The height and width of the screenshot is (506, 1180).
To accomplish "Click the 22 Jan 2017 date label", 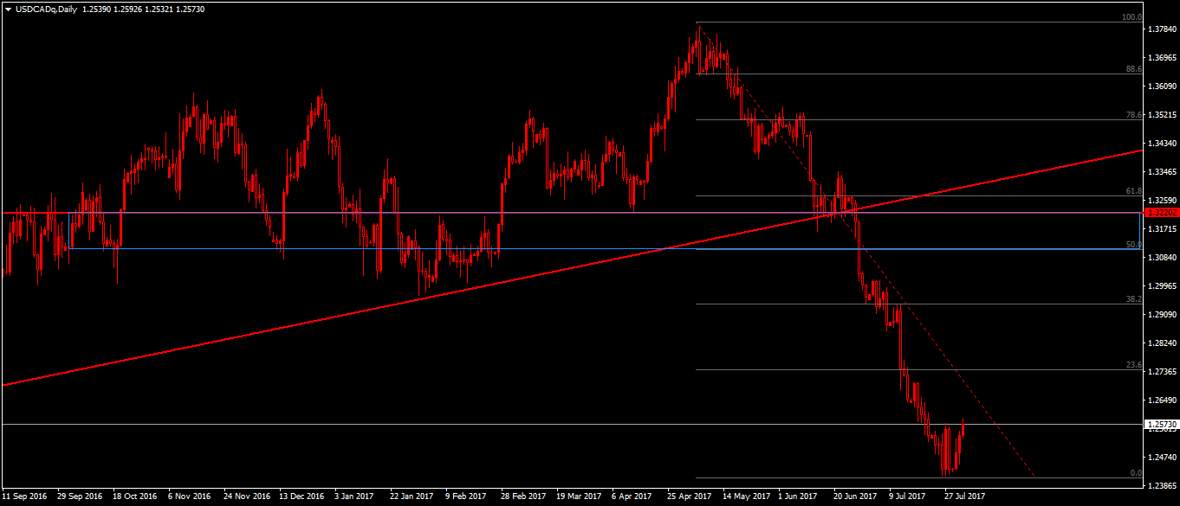I will tap(411, 496).
